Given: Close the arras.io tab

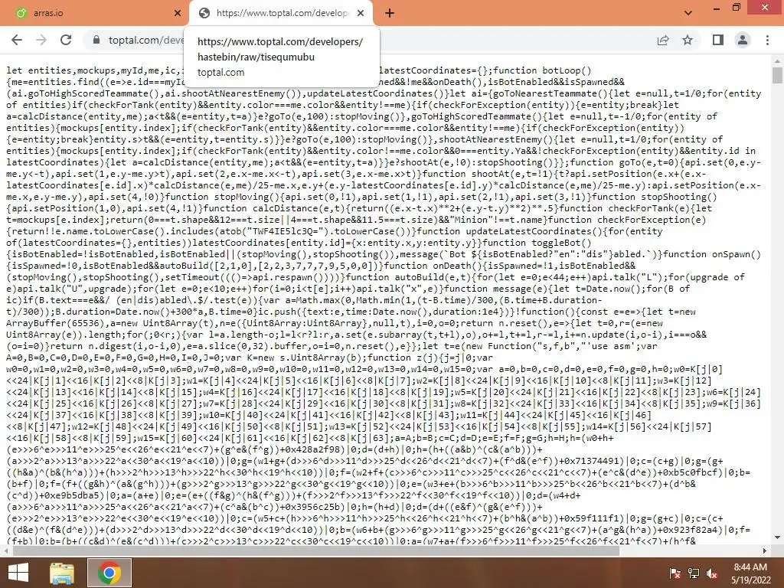Looking at the screenshot, I should [177, 13].
